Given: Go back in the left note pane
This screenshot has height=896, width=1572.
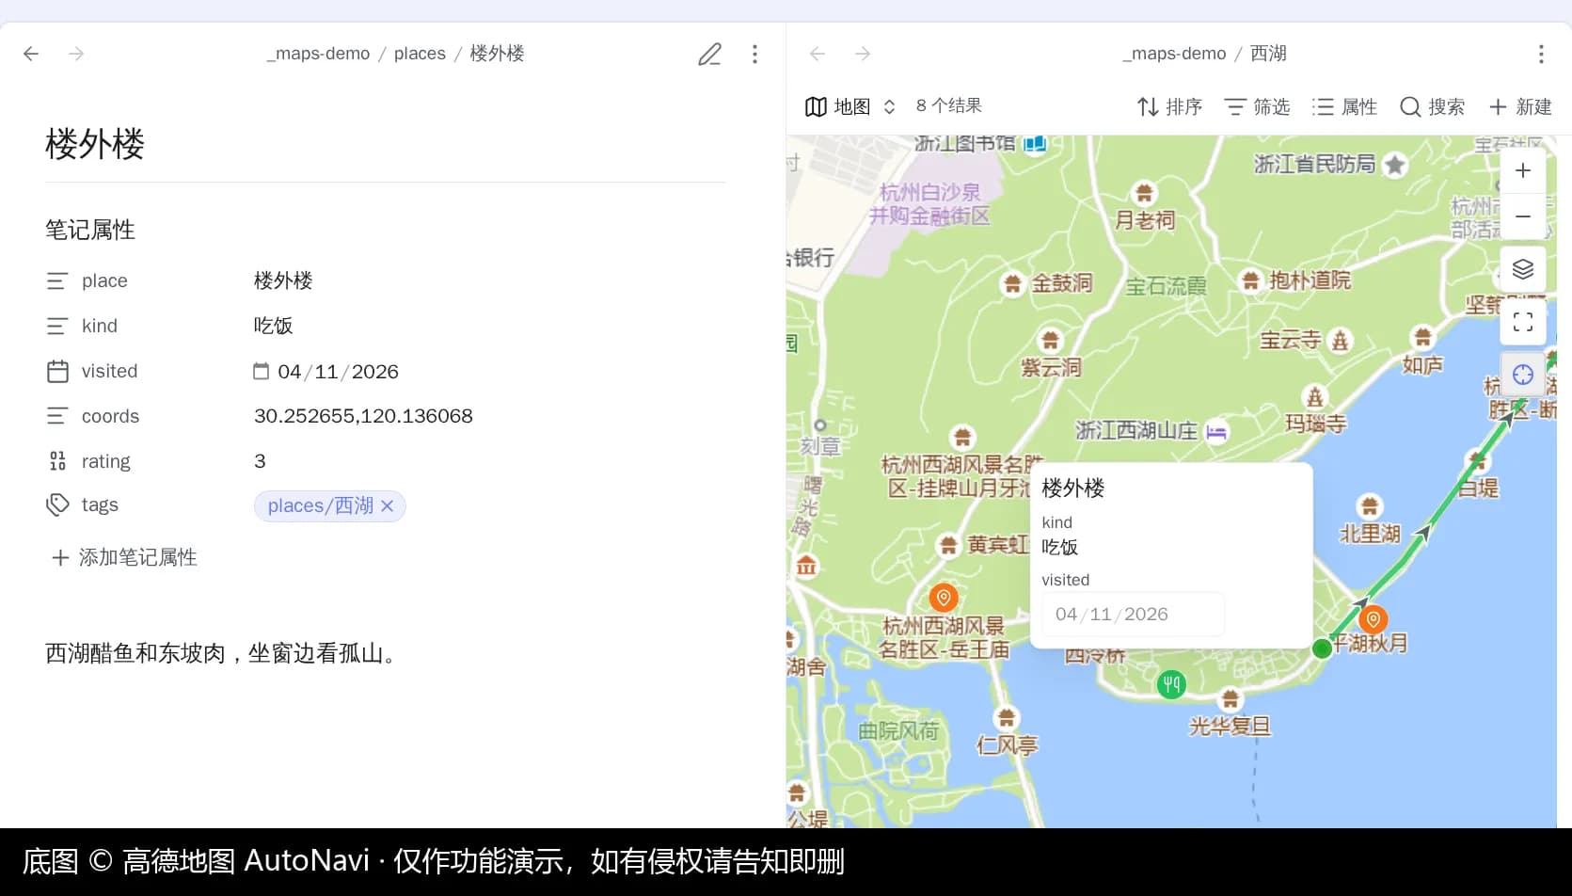Looking at the screenshot, I should [x=31, y=54].
